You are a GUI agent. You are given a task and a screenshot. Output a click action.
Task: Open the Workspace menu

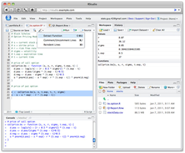coord(56,18)
